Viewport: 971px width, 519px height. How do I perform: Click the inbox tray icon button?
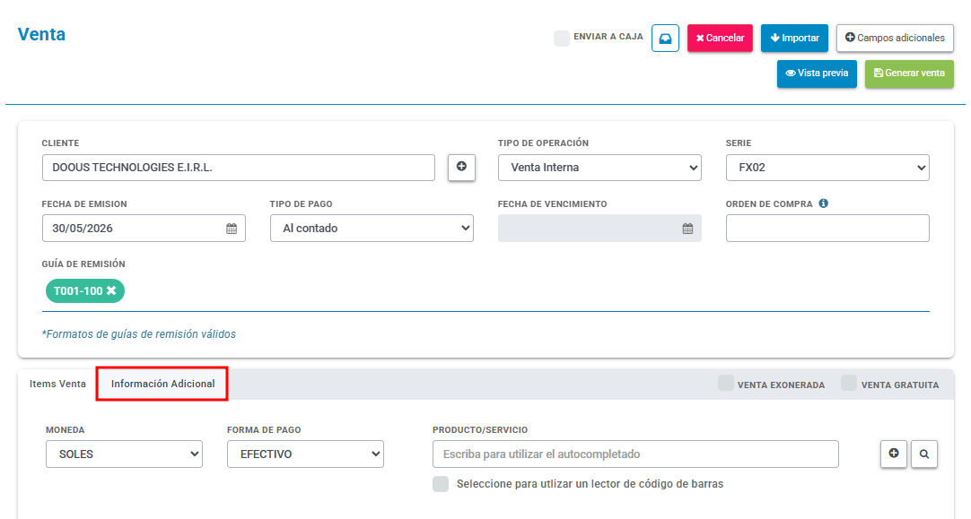coord(665,39)
